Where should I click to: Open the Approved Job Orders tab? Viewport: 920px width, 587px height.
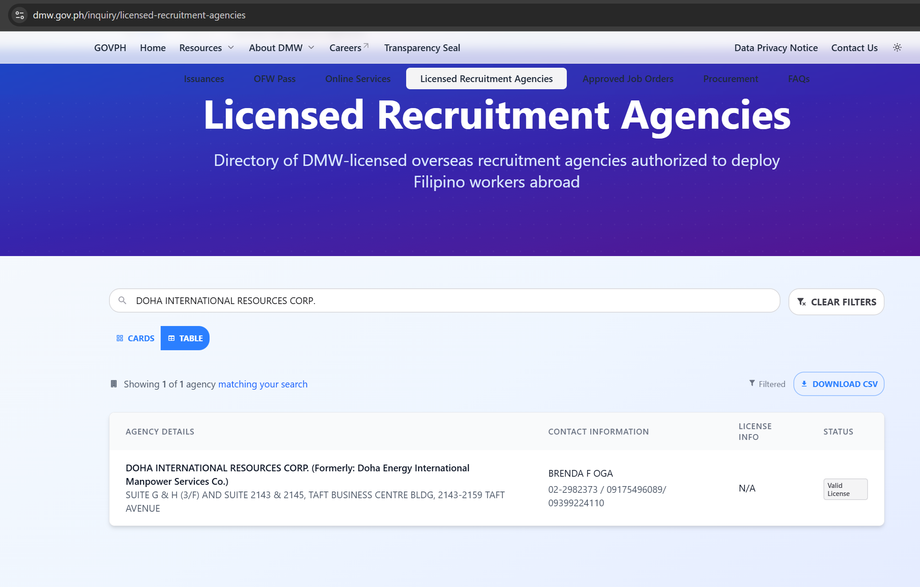click(628, 78)
